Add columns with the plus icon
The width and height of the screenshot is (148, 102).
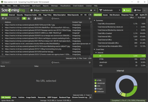91,22
